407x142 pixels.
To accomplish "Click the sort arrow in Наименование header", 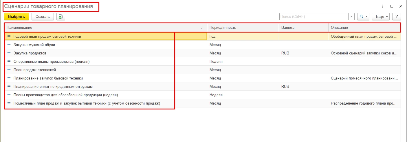I will [x=202, y=27].
